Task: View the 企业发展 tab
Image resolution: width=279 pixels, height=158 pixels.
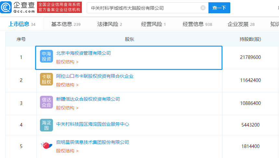Action: [241, 24]
